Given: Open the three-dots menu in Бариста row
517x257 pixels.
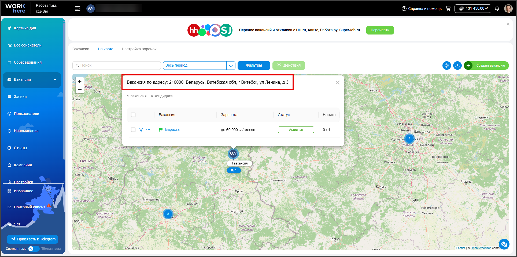Looking at the screenshot, I should point(148,130).
